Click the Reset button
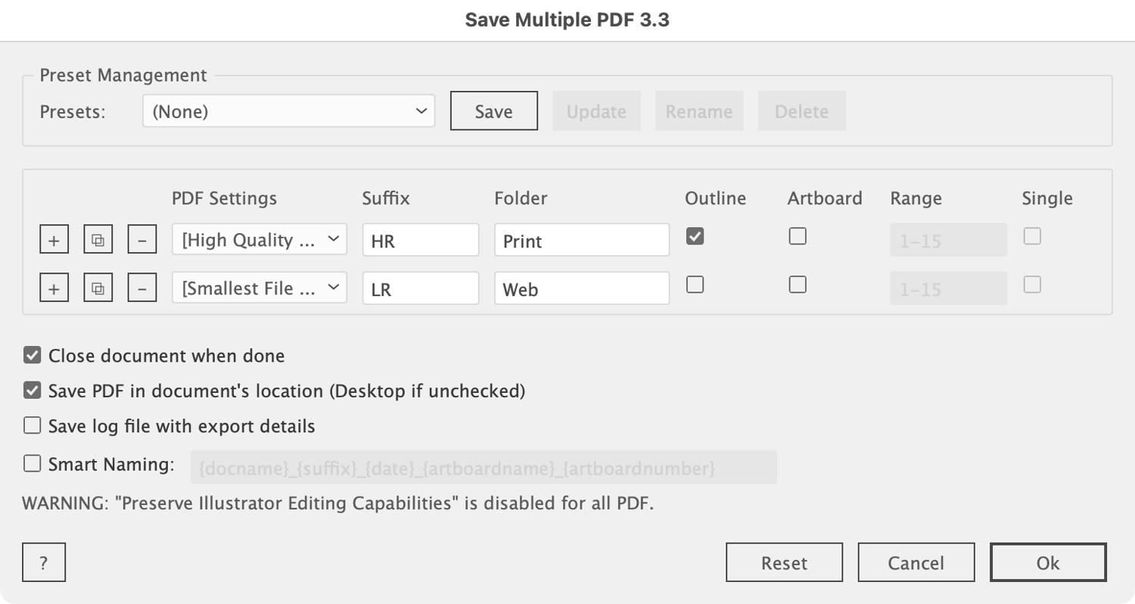Viewport: 1135px width, 604px height. pos(784,562)
